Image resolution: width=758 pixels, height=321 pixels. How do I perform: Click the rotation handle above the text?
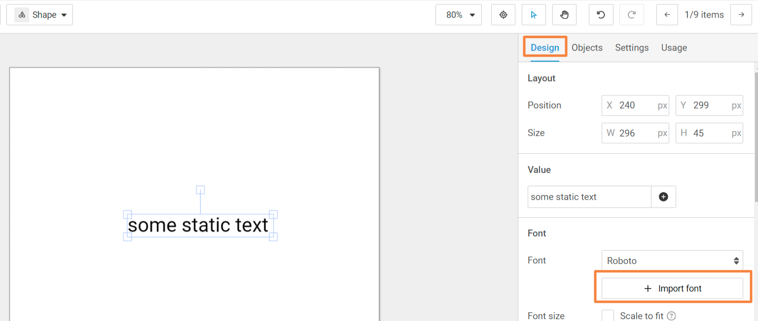point(200,190)
